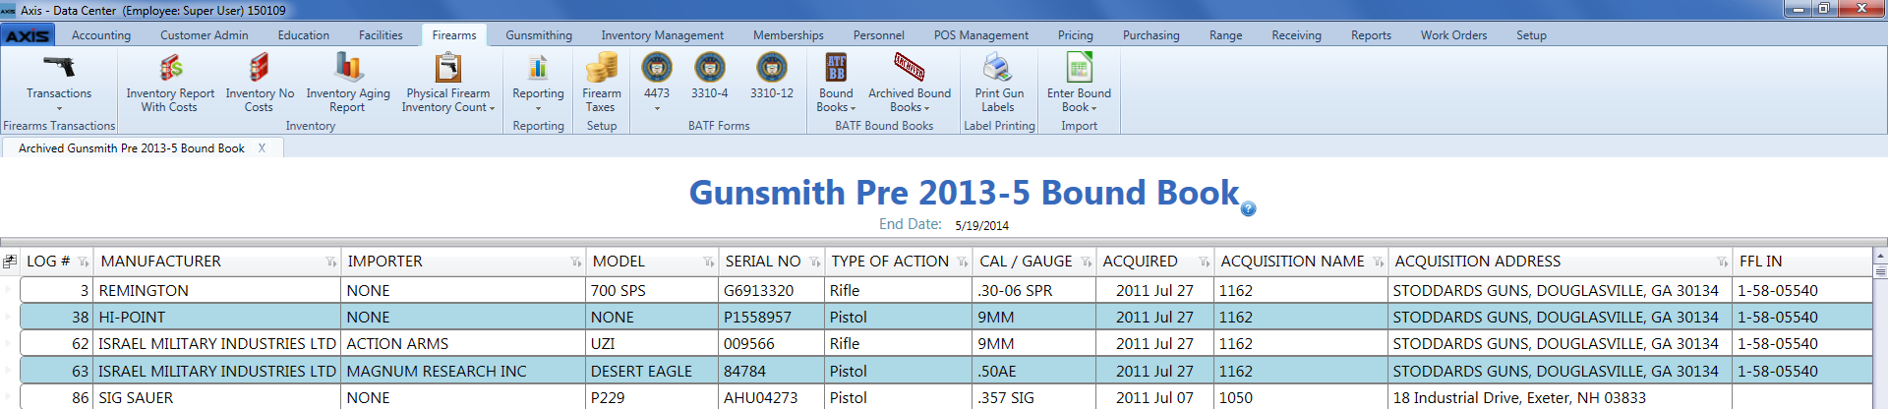Click the MAGNUM RESEARCH INC importer cell
The height and width of the screenshot is (409, 1888).
click(x=463, y=371)
